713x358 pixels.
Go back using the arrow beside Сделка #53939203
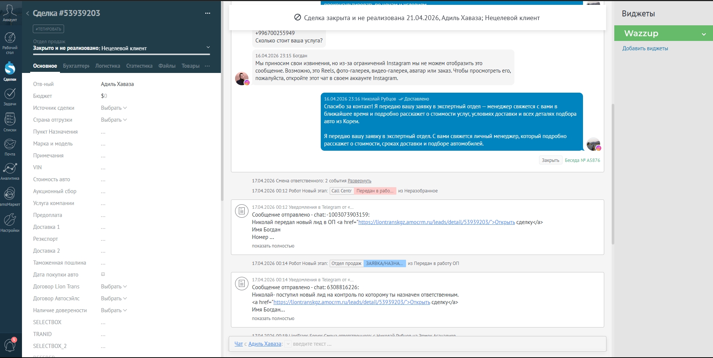[28, 13]
